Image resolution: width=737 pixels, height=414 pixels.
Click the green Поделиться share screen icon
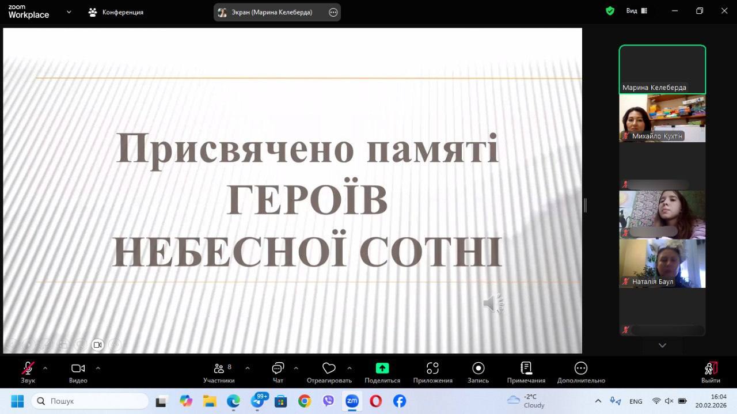[382, 369]
